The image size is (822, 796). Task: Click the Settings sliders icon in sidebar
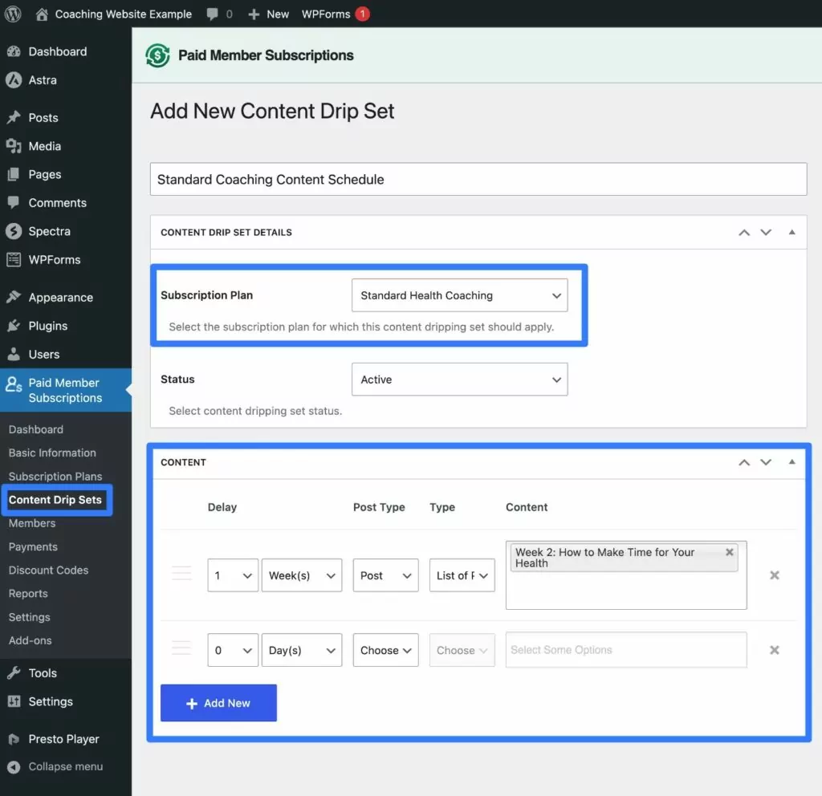pyautogui.click(x=14, y=701)
